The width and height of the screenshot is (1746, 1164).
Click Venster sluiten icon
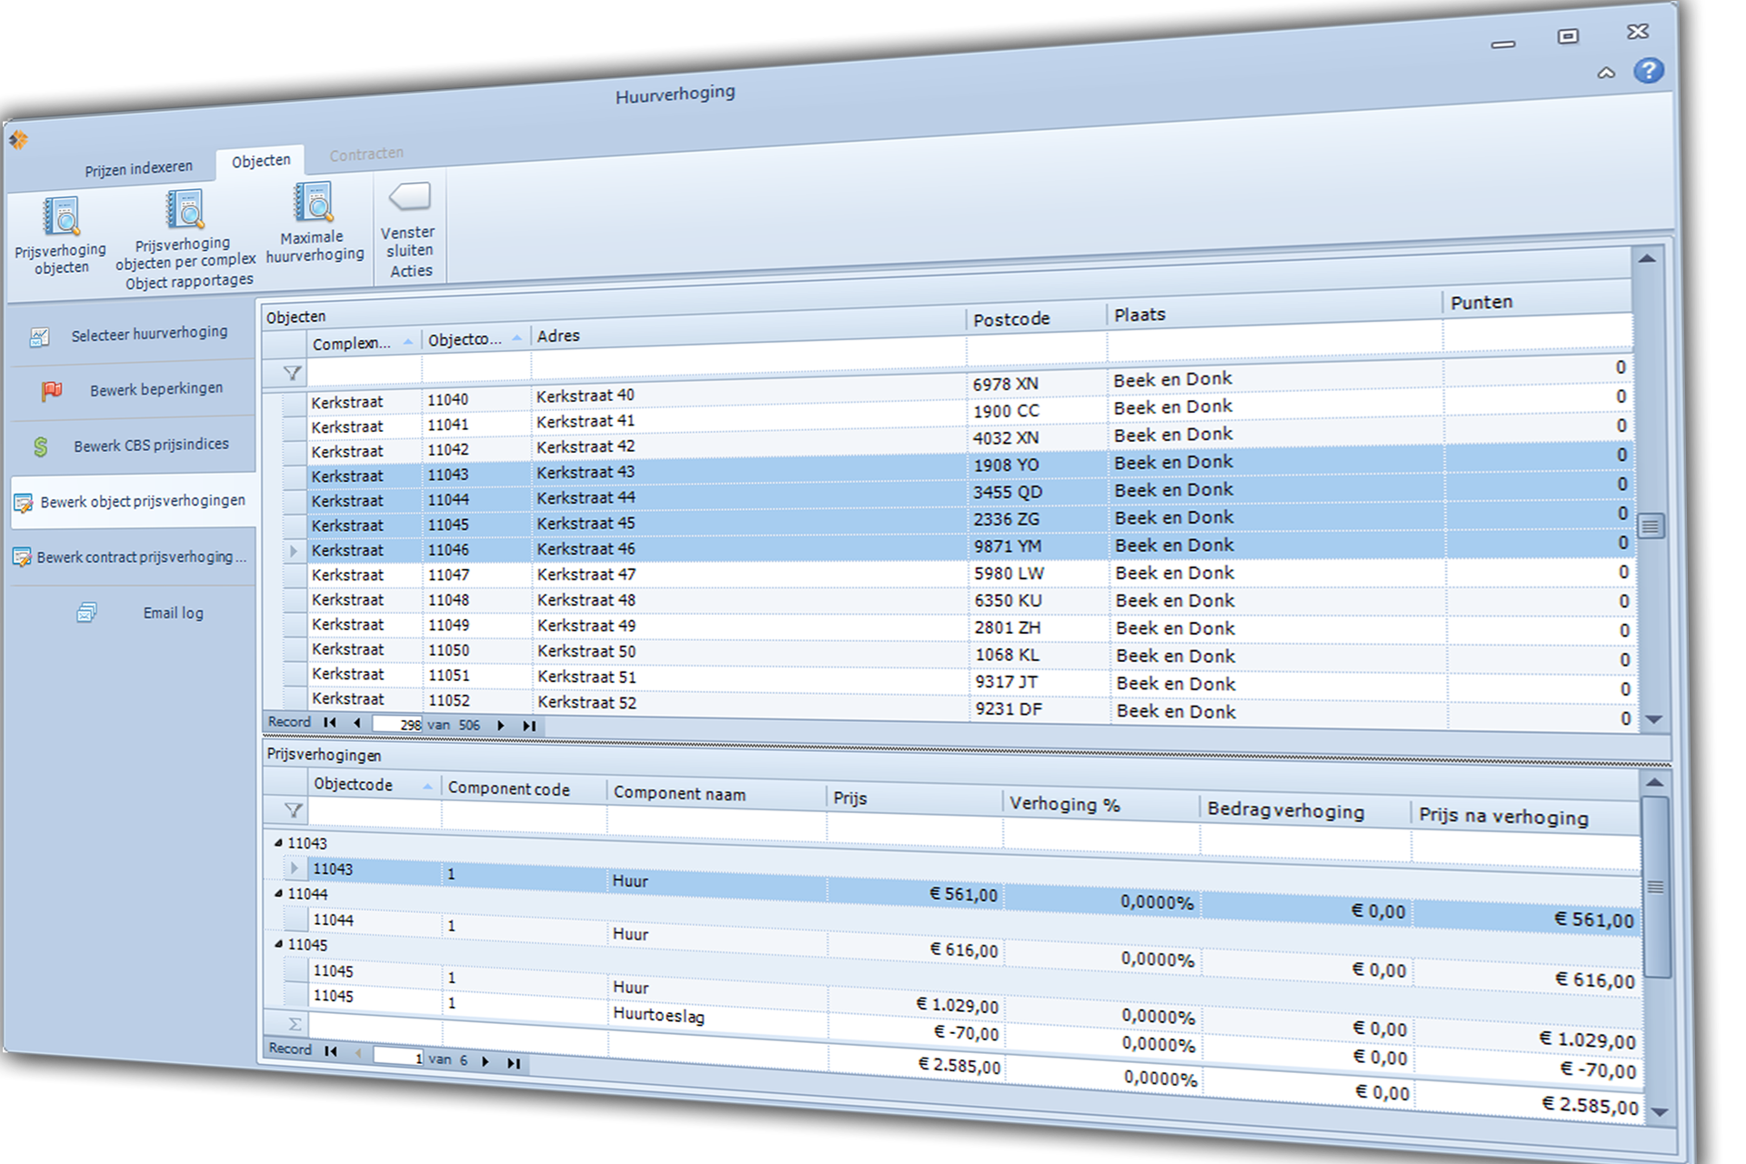coord(409,197)
